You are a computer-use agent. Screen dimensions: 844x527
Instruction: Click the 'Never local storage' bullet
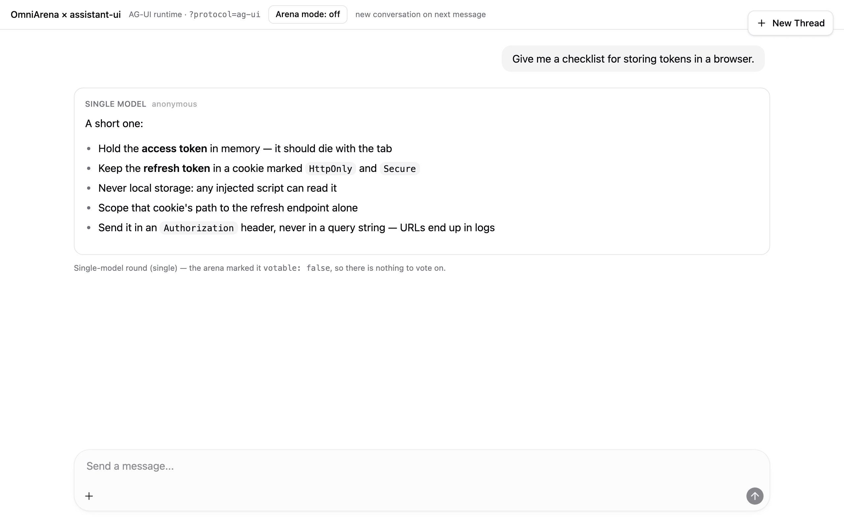click(217, 188)
